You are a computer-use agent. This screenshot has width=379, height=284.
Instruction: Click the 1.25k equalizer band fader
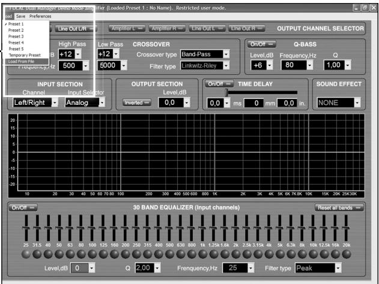(x=214, y=228)
